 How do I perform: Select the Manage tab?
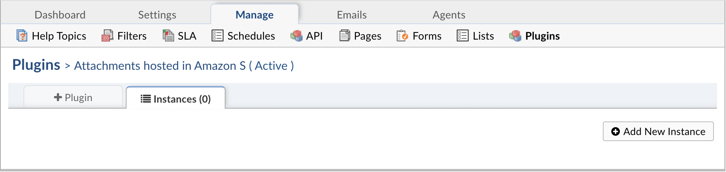click(255, 15)
